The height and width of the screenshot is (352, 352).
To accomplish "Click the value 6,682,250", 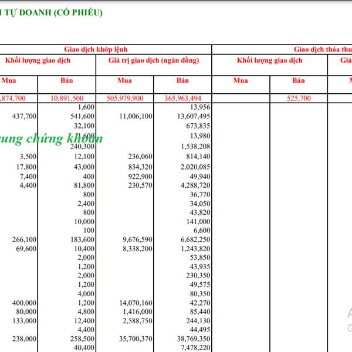I will [195, 240].
